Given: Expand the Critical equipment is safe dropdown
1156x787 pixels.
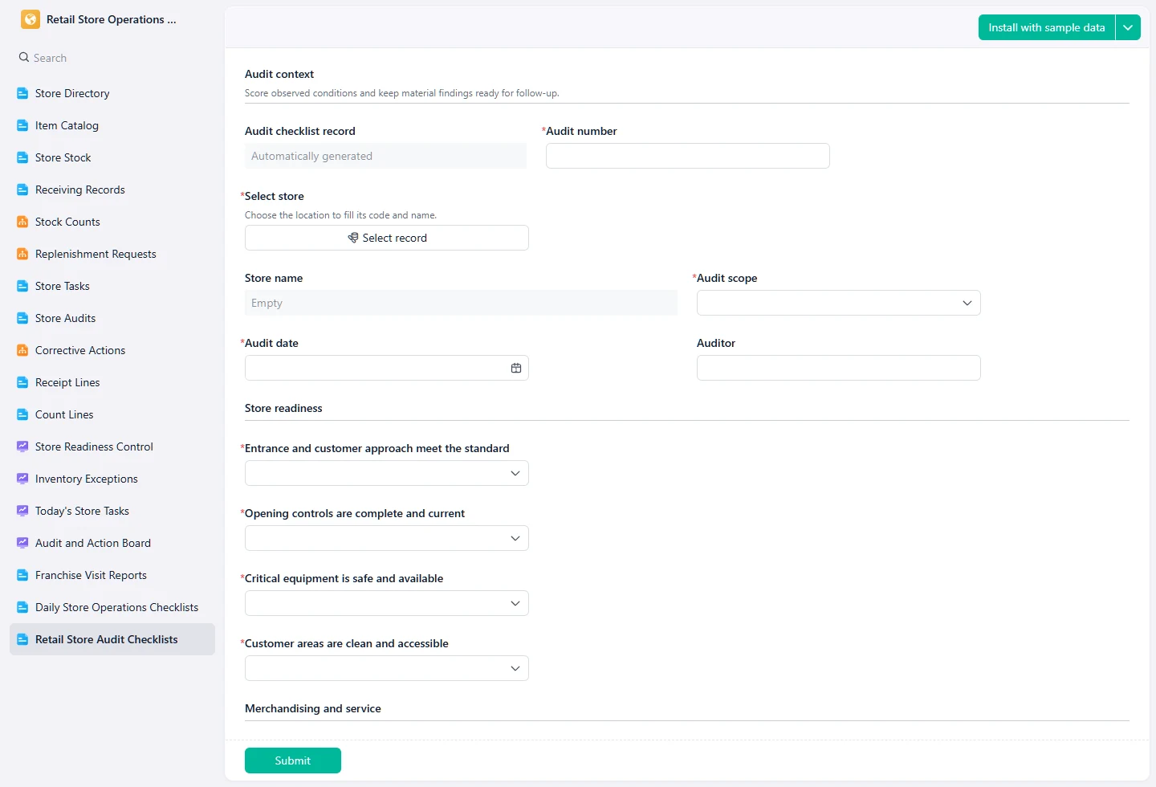Looking at the screenshot, I should click(386, 603).
